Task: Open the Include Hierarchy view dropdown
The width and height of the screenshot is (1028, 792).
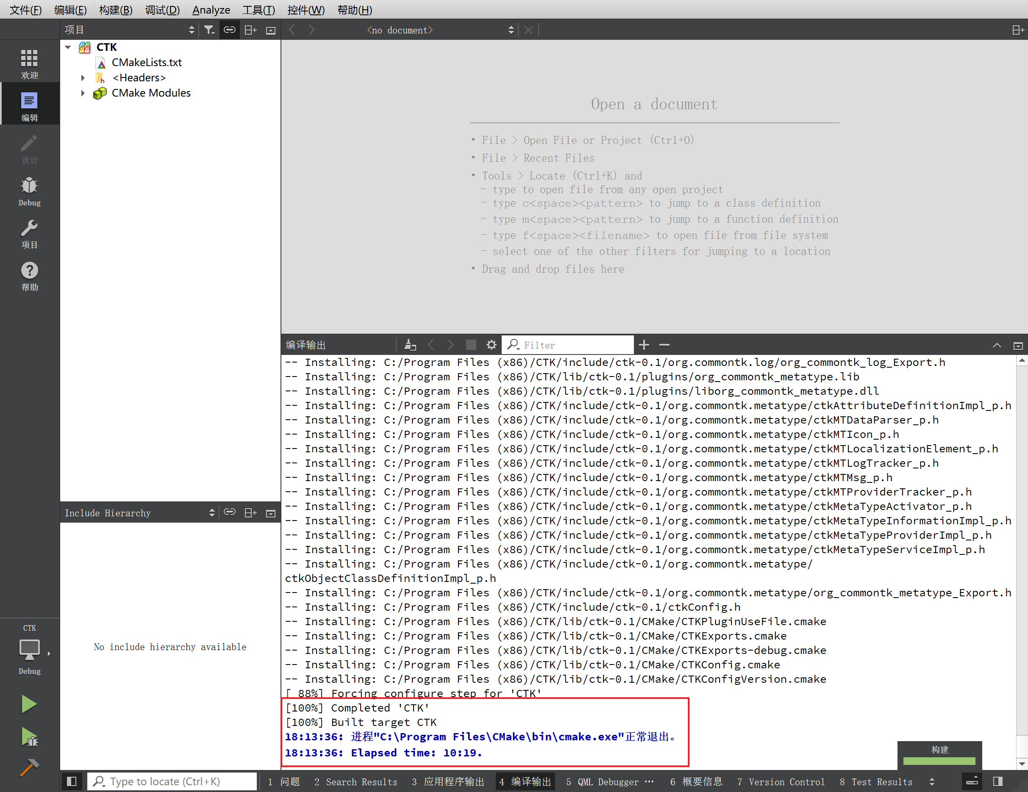Action: tap(212, 513)
